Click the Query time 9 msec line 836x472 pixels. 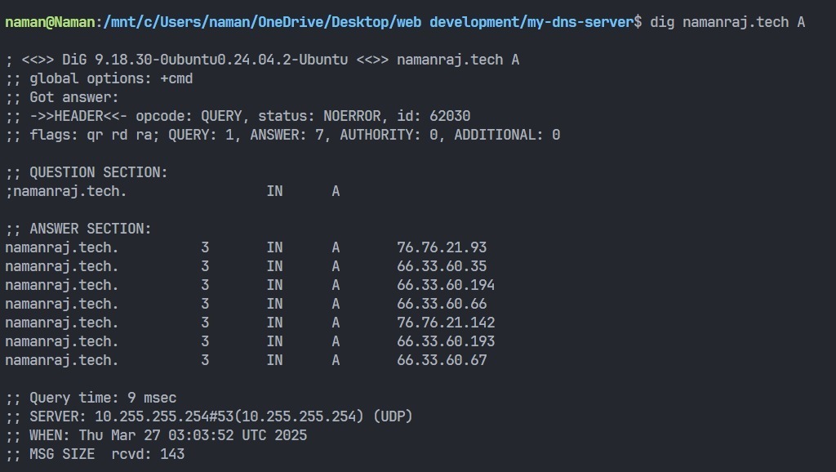click(91, 398)
